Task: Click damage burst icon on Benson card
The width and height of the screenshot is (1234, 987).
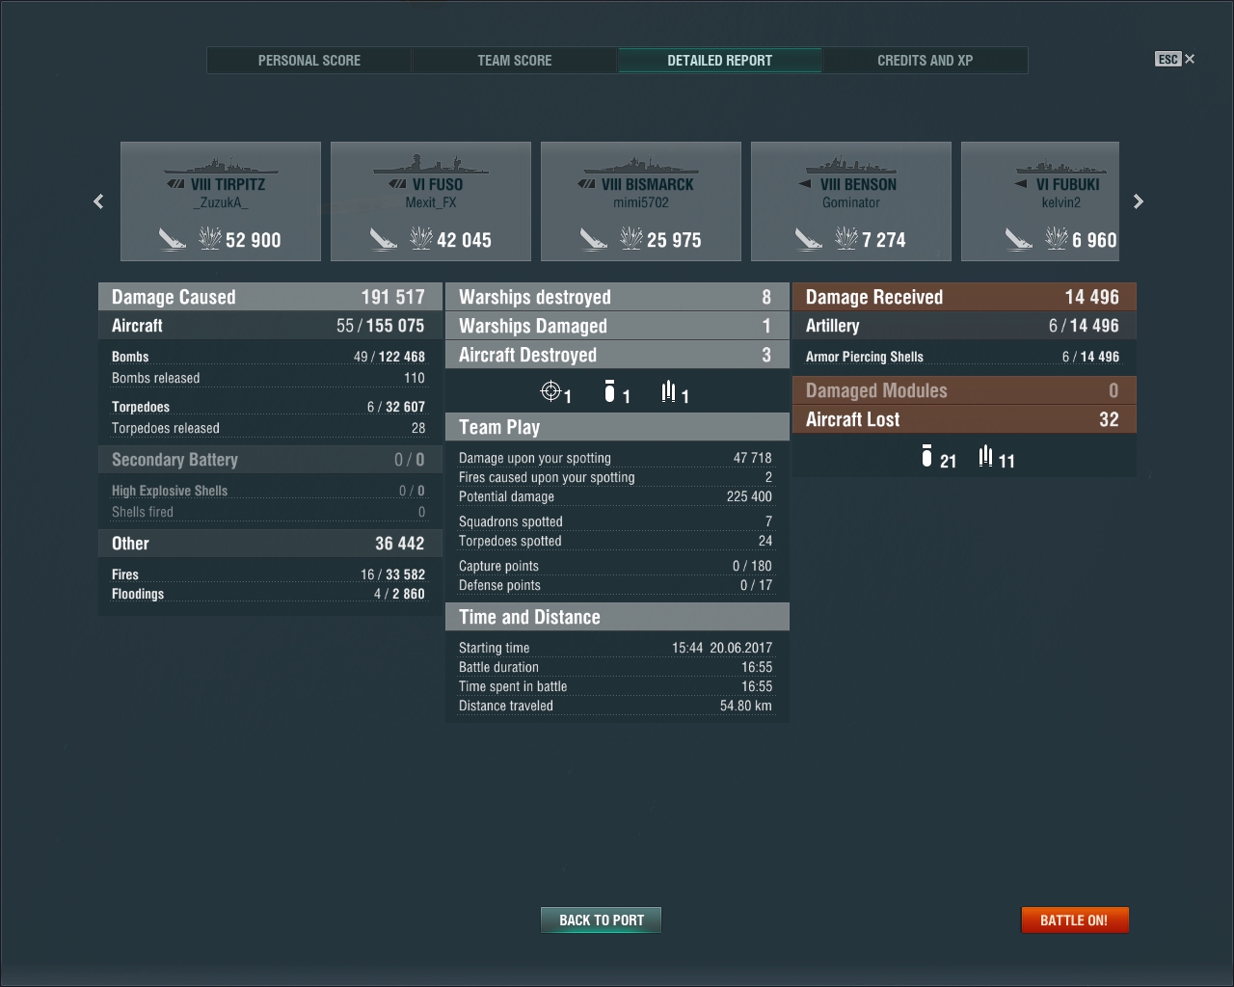Action: click(x=846, y=238)
